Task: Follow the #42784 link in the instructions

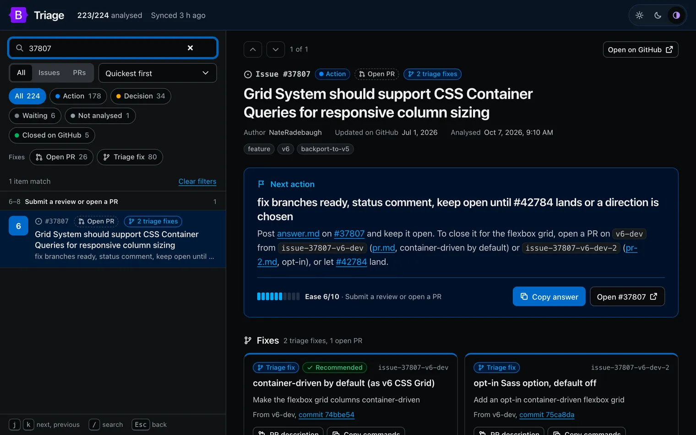Action: [x=351, y=262]
